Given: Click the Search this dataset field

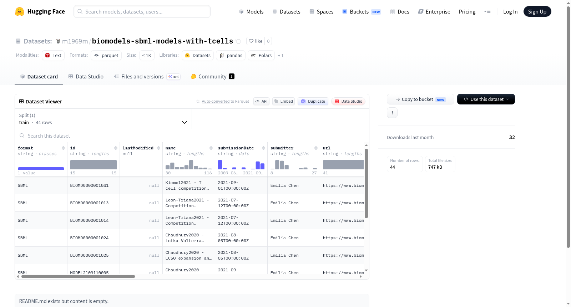Looking at the screenshot, I should (192, 136).
